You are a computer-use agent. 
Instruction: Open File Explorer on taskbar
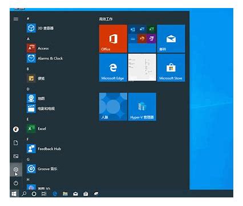[65, 194]
